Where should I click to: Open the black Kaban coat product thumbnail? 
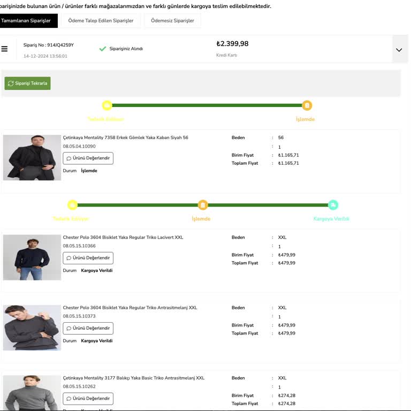pyautogui.click(x=32, y=157)
